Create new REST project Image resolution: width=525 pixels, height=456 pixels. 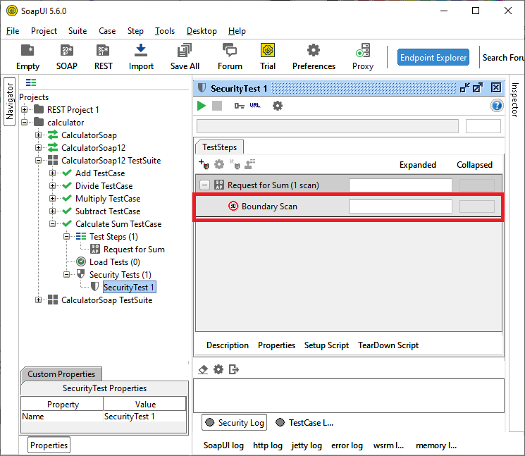point(103,57)
